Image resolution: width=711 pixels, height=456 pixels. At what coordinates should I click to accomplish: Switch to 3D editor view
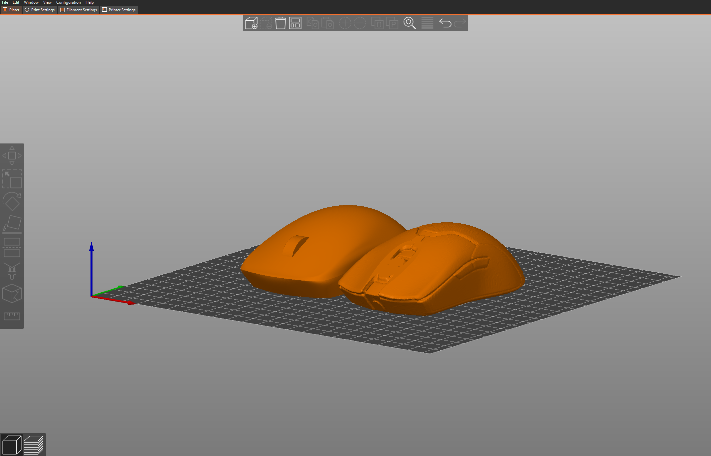12,445
